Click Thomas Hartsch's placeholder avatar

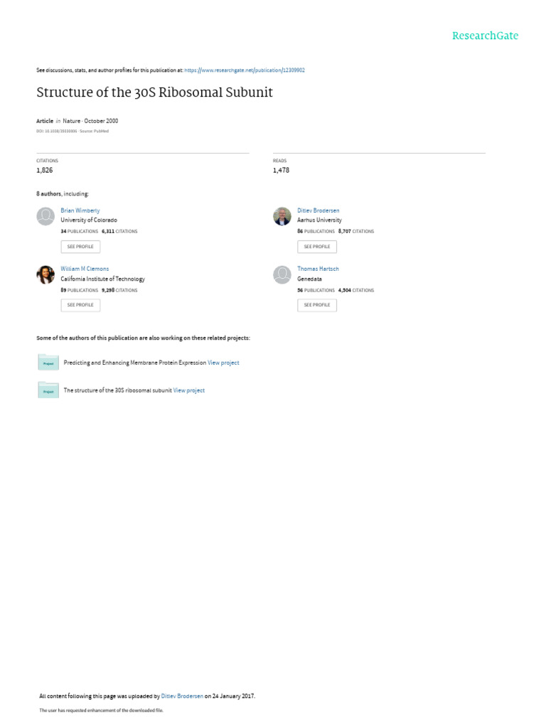coord(282,275)
